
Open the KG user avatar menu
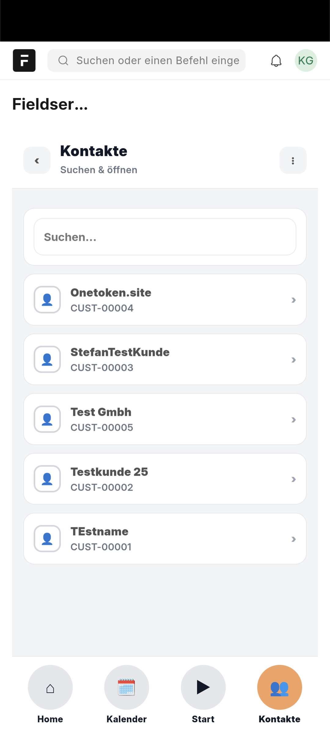[x=306, y=60]
